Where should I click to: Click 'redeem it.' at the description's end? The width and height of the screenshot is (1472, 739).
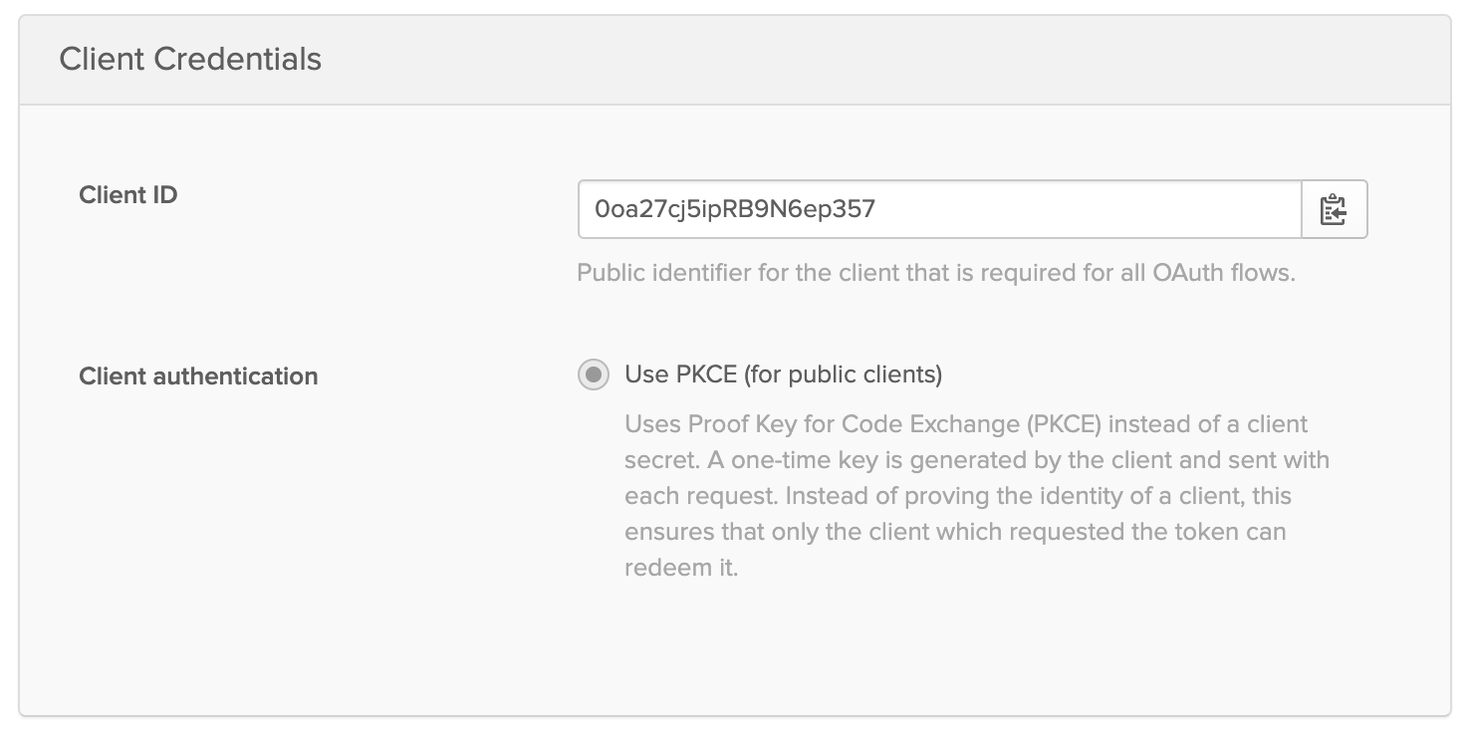[681, 570]
